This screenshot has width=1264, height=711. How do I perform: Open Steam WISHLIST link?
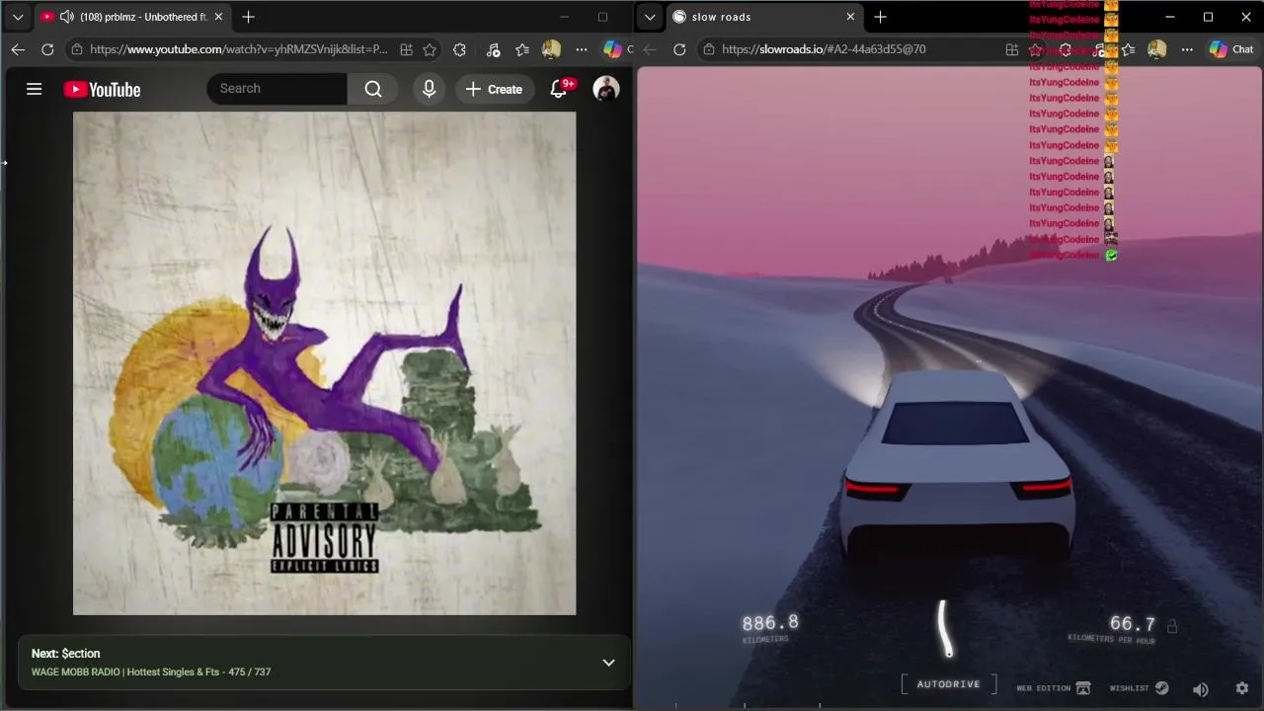[1139, 688]
